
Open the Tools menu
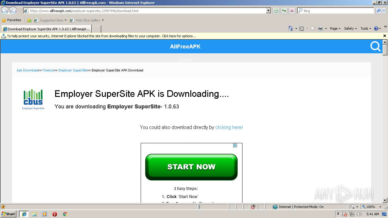[366, 28]
